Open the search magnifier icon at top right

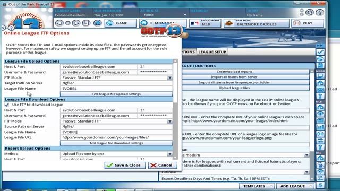tap(309, 13)
